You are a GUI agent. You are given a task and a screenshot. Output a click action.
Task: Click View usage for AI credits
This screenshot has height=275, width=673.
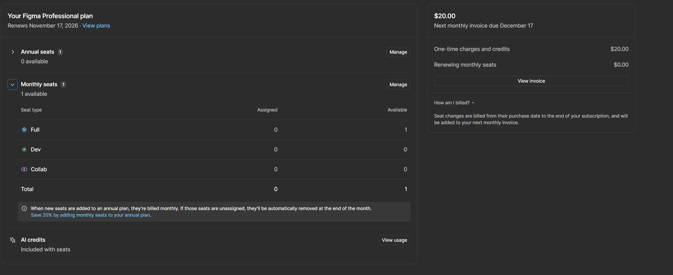(394, 240)
